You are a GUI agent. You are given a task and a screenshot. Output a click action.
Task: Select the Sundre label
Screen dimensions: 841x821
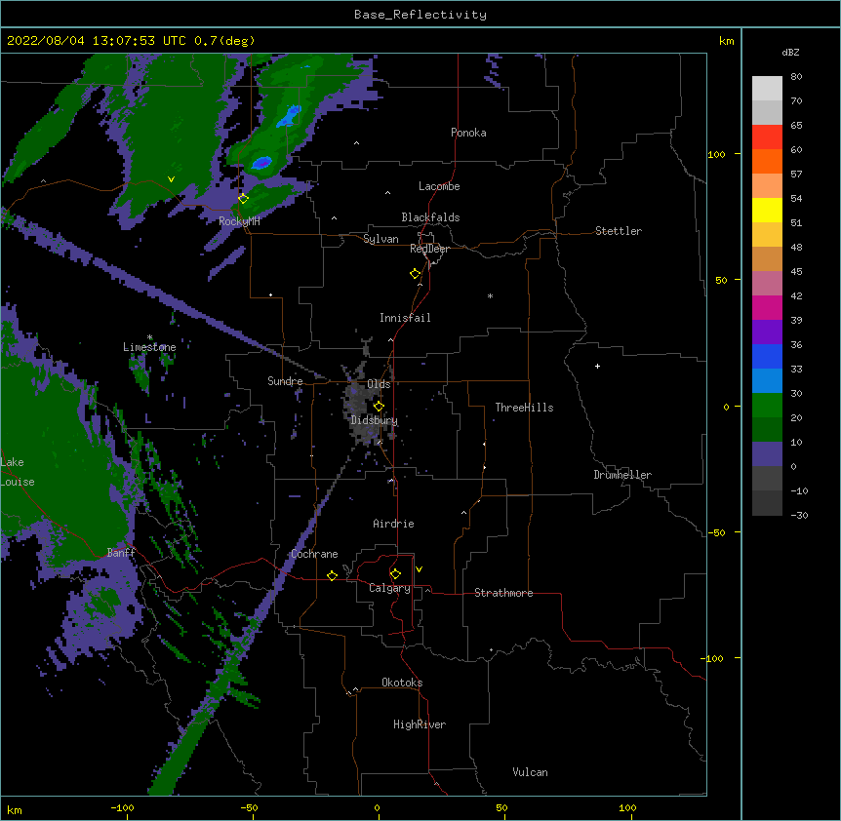tap(285, 381)
